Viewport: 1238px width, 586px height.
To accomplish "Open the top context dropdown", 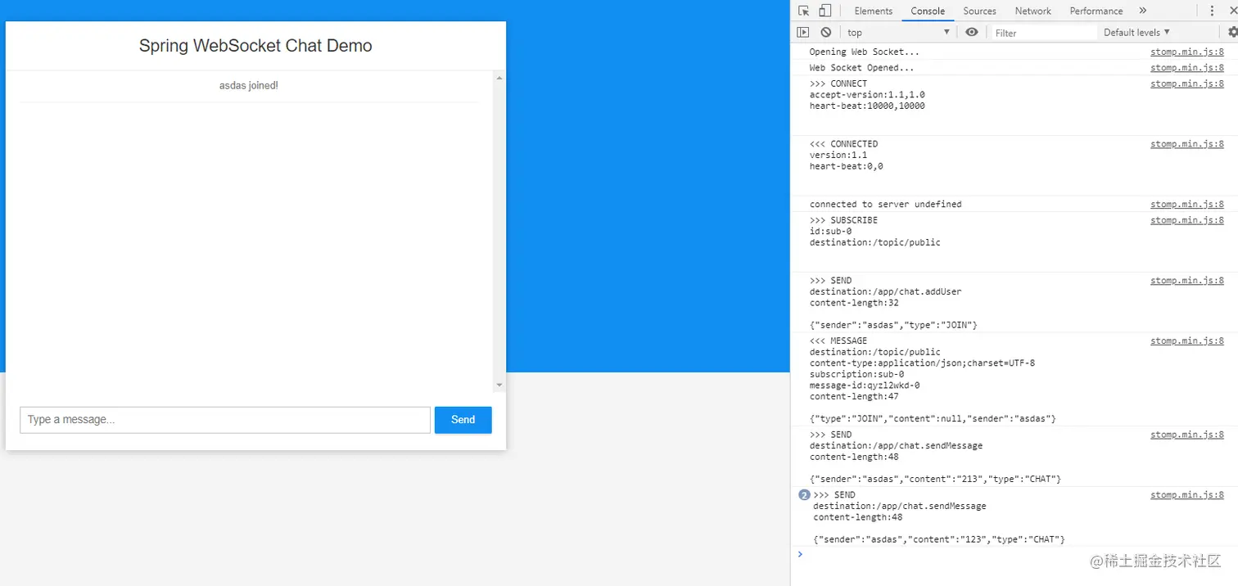I will 899,32.
